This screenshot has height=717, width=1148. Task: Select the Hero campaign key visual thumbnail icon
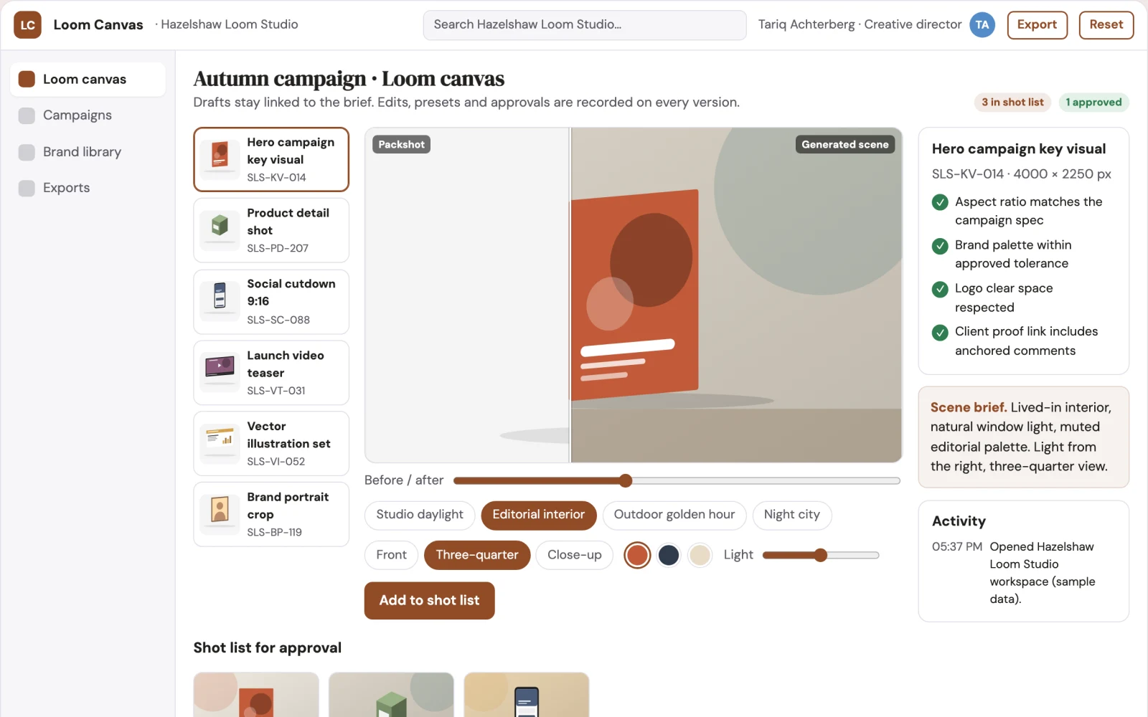click(220, 159)
